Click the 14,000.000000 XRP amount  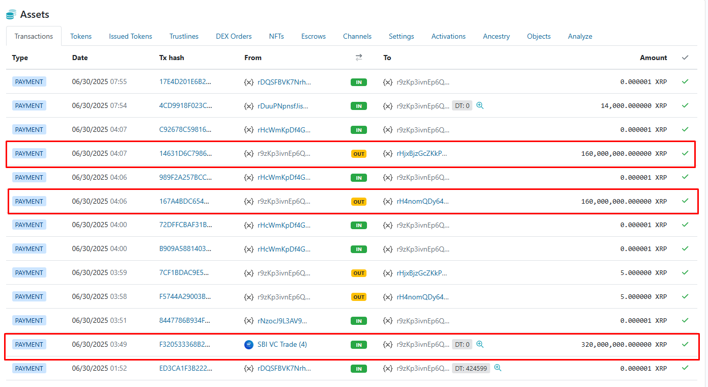634,105
